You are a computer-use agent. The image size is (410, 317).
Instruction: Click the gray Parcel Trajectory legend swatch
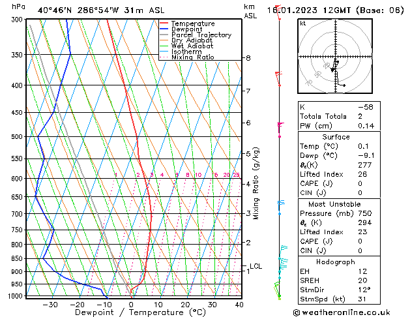[x=164, y=35]
